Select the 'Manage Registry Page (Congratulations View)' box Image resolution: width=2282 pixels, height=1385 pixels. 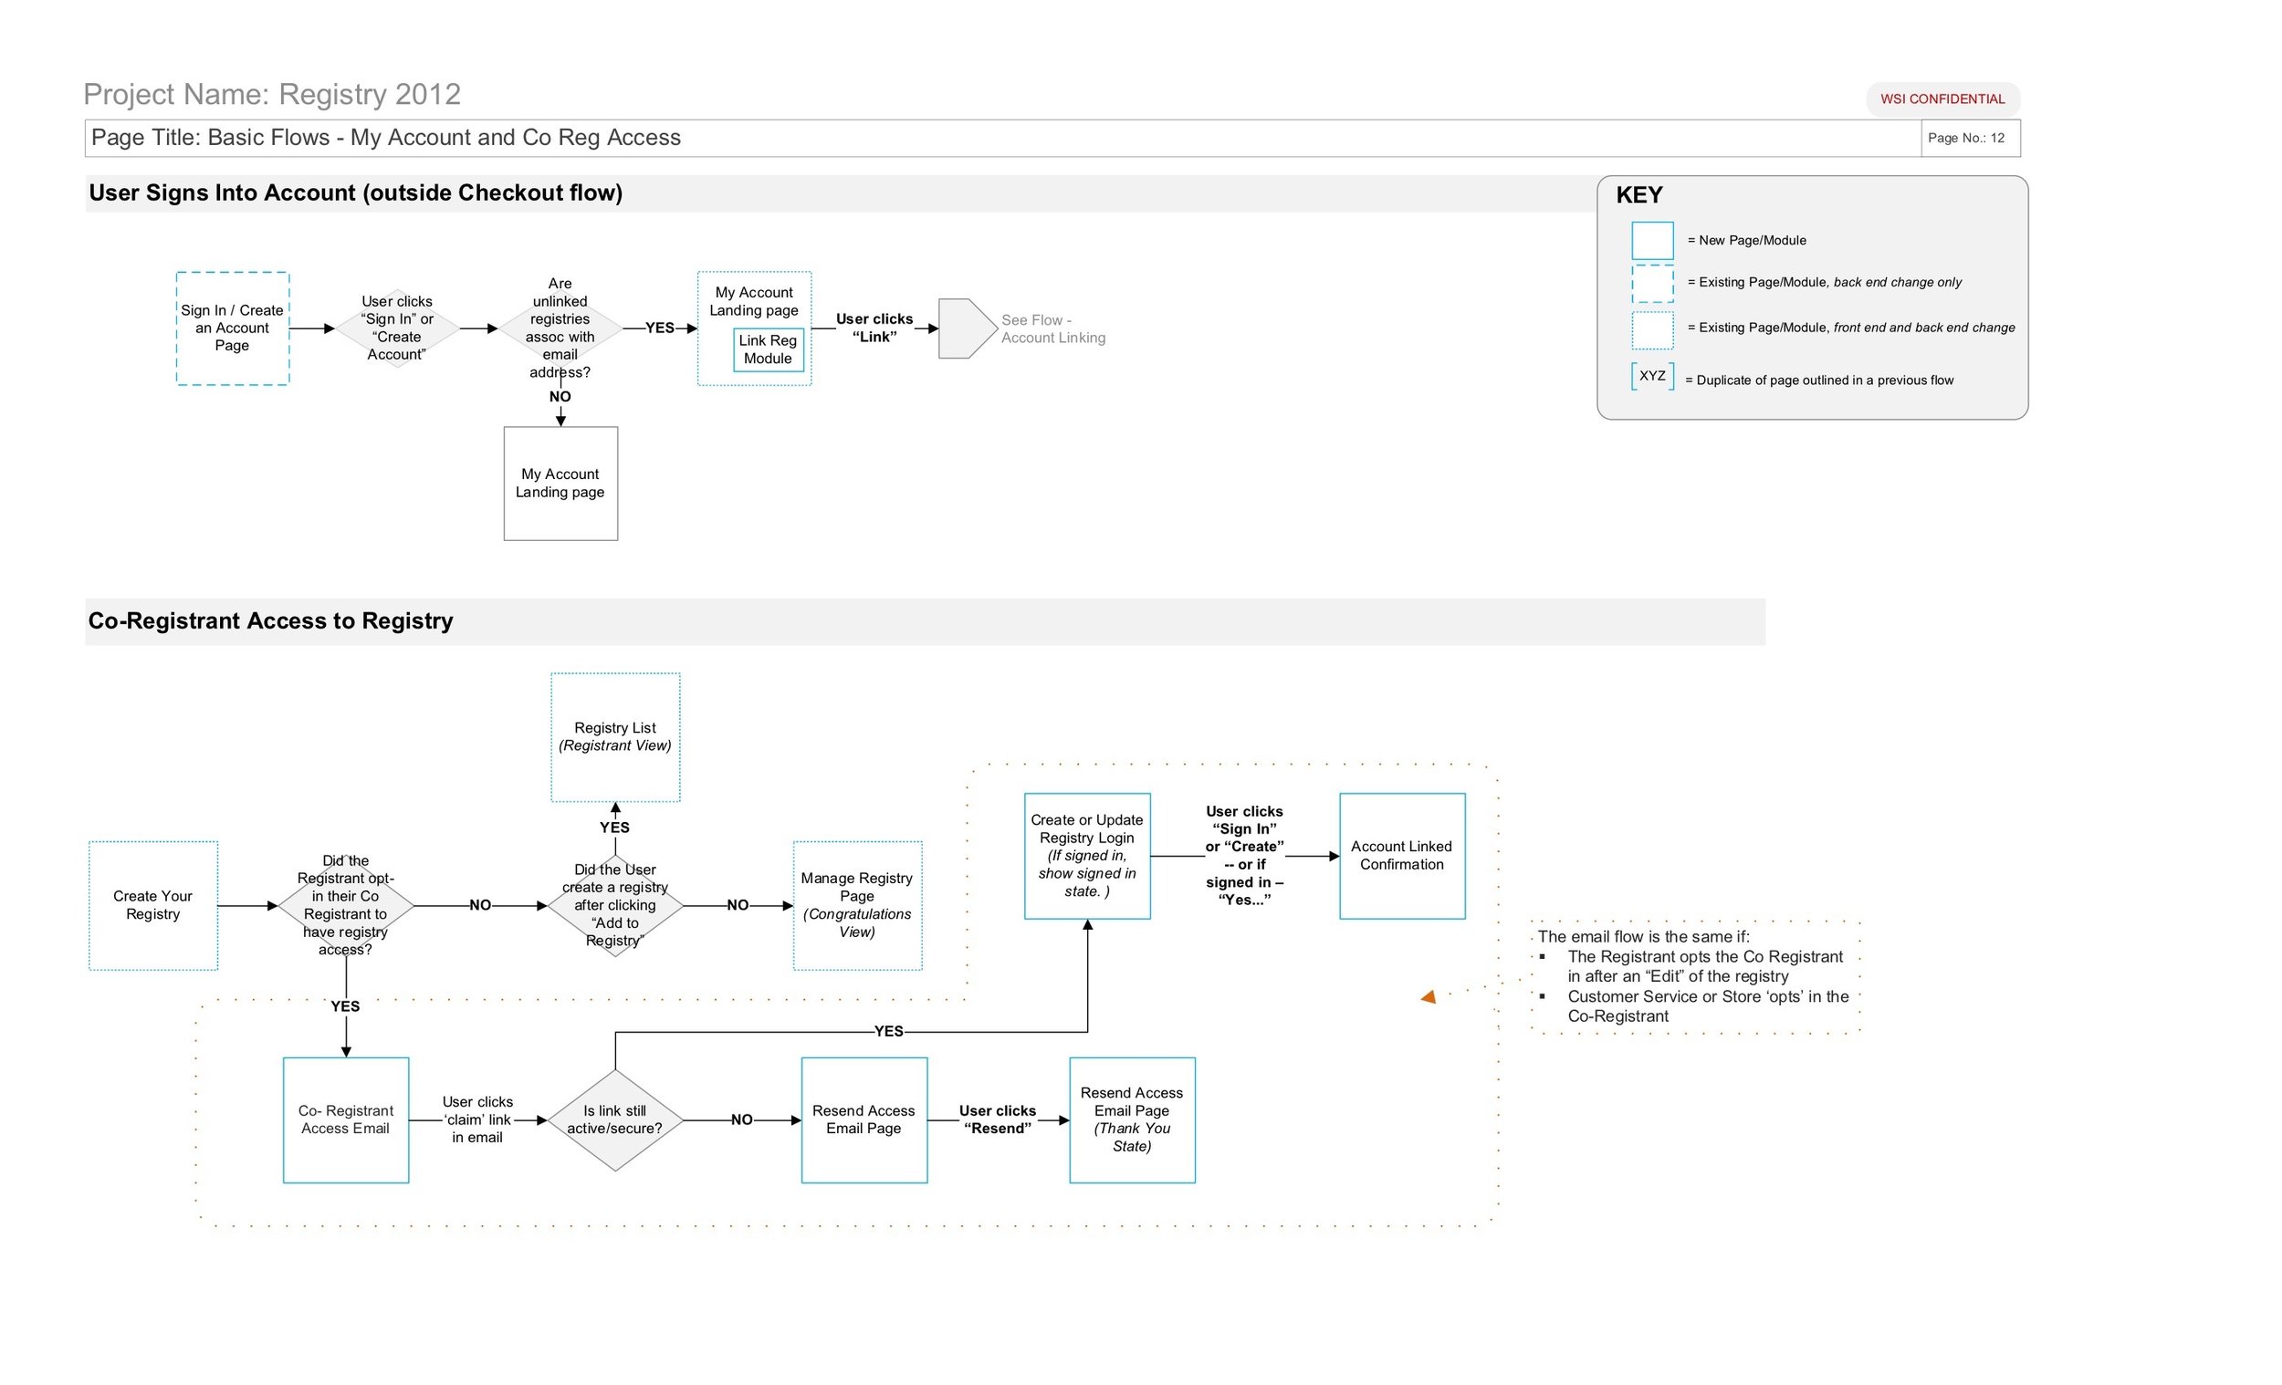pyautogui.click(x=858, y=905)
